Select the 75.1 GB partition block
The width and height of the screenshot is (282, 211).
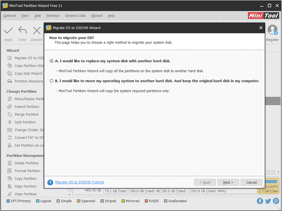(116, 191)
